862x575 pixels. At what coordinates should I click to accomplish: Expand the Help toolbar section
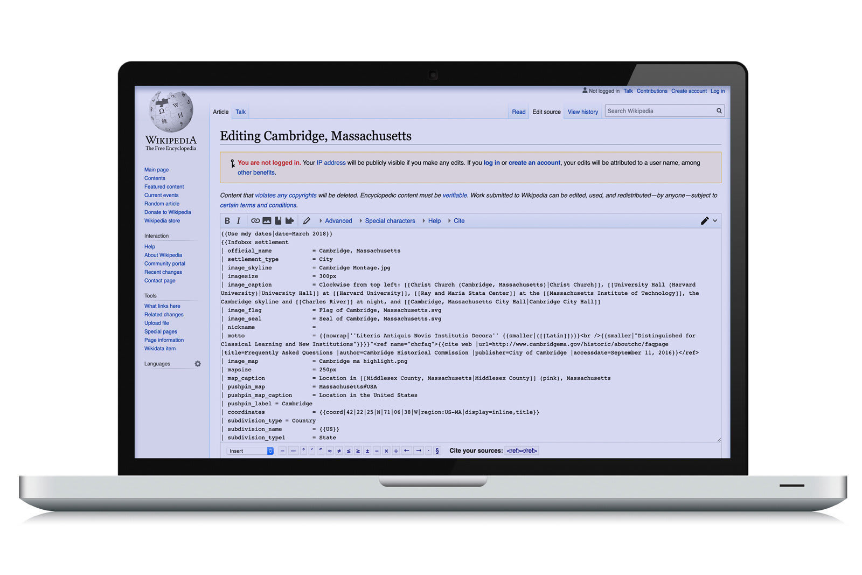(x=432, y=221)
